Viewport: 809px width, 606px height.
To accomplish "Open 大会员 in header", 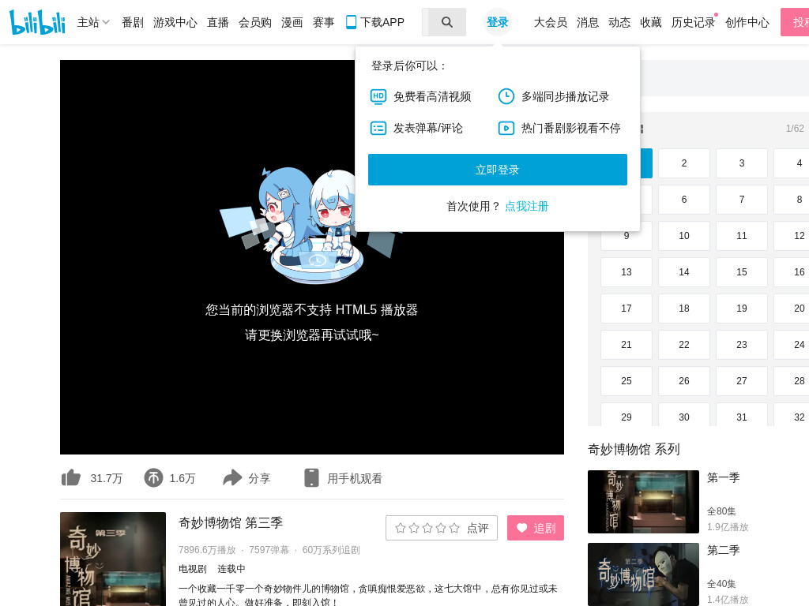I will pyautogui.click(x=551, y=22).
